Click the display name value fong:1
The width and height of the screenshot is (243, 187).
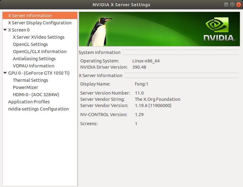tap(141, 84)
